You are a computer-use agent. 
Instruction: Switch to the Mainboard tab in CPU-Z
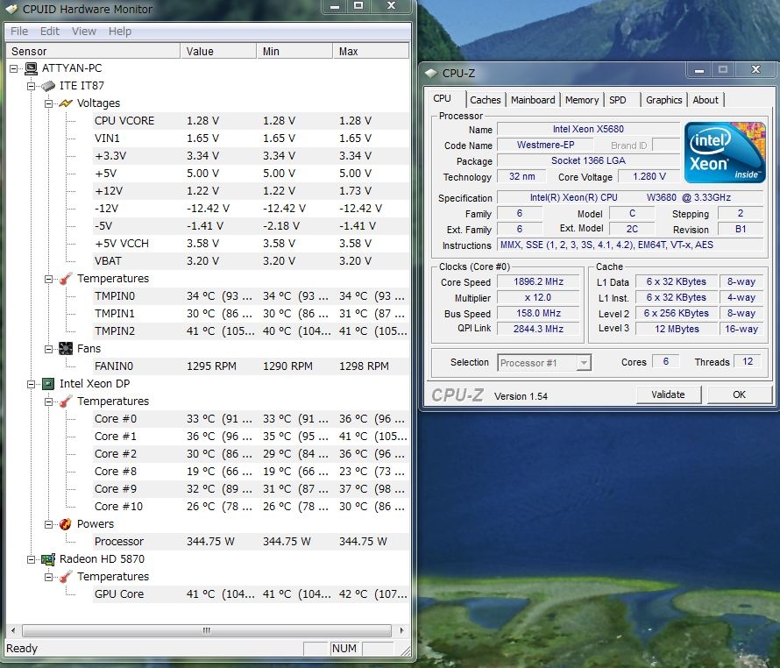coord(533,100)
